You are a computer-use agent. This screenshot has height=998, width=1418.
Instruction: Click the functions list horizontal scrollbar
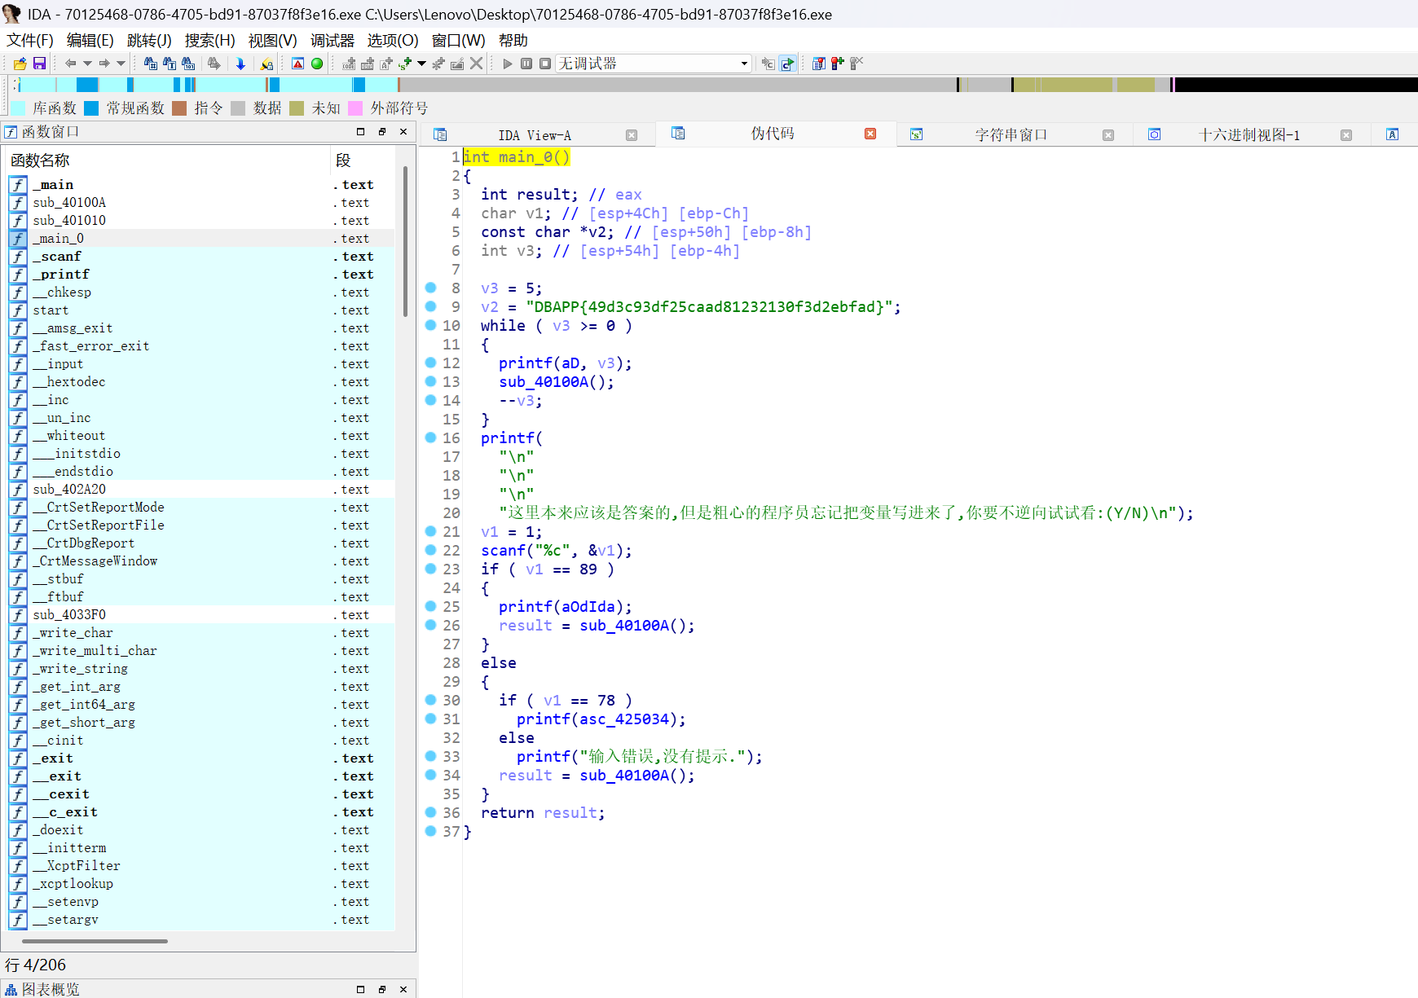[96, 941]
